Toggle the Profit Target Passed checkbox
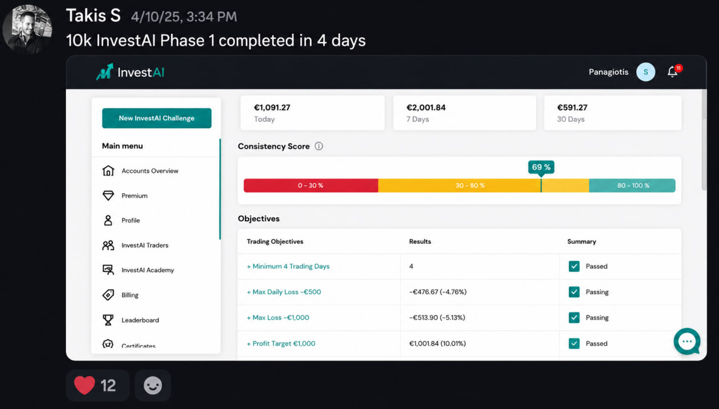The height and width of the screenshot is (409, 719). pyautogui.click(x=574, y=343)
